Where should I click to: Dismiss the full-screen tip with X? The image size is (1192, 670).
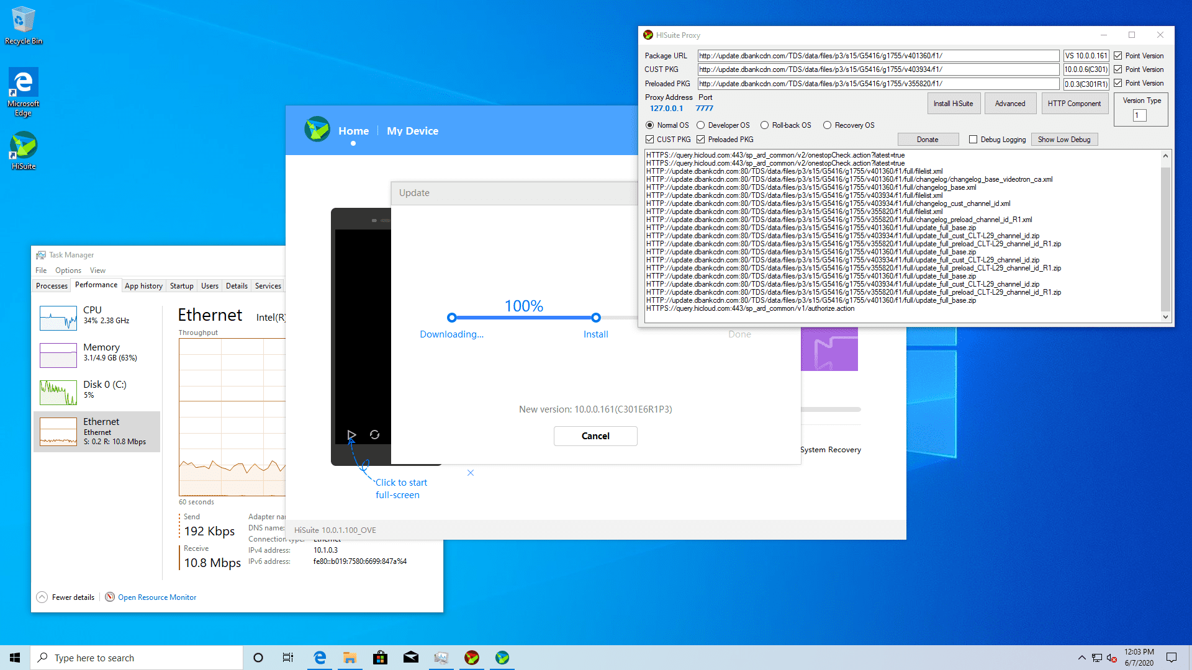pos(471,473)
